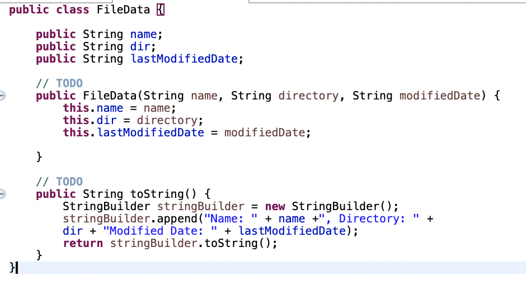Click 'directory' in the 'this.dir = directory;' line

tap(167, 120)
